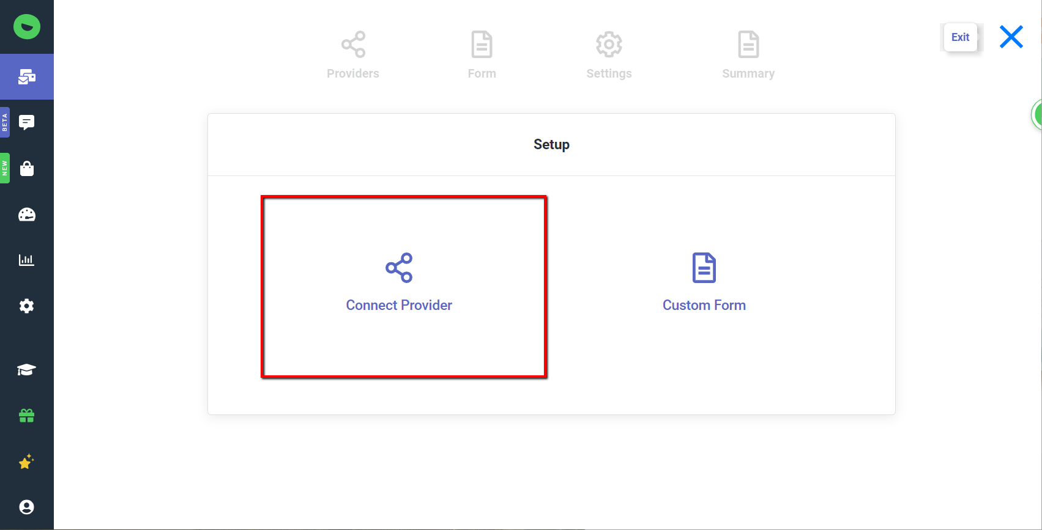Go to the Form step

tap(482, 55)
